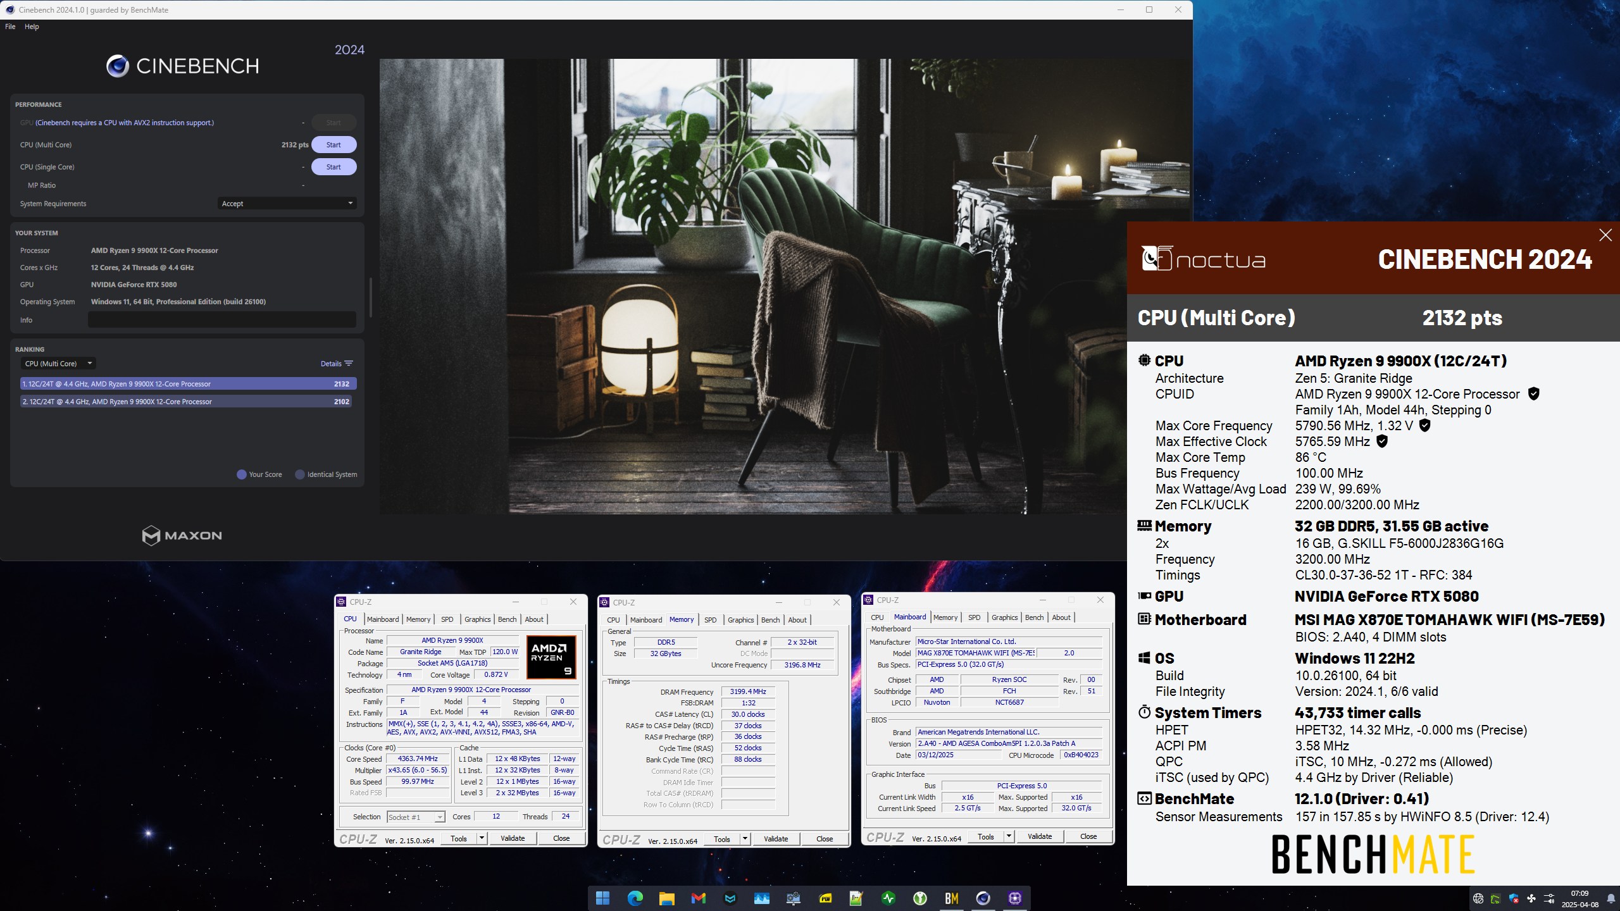The image size is (1620, 911).
Task: Click the network globe tray icon
Action: point(1478,898)
